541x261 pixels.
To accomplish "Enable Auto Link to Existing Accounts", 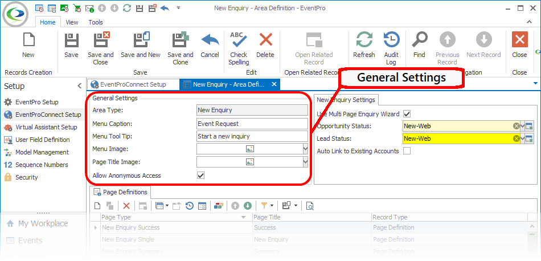I will 407,151.
